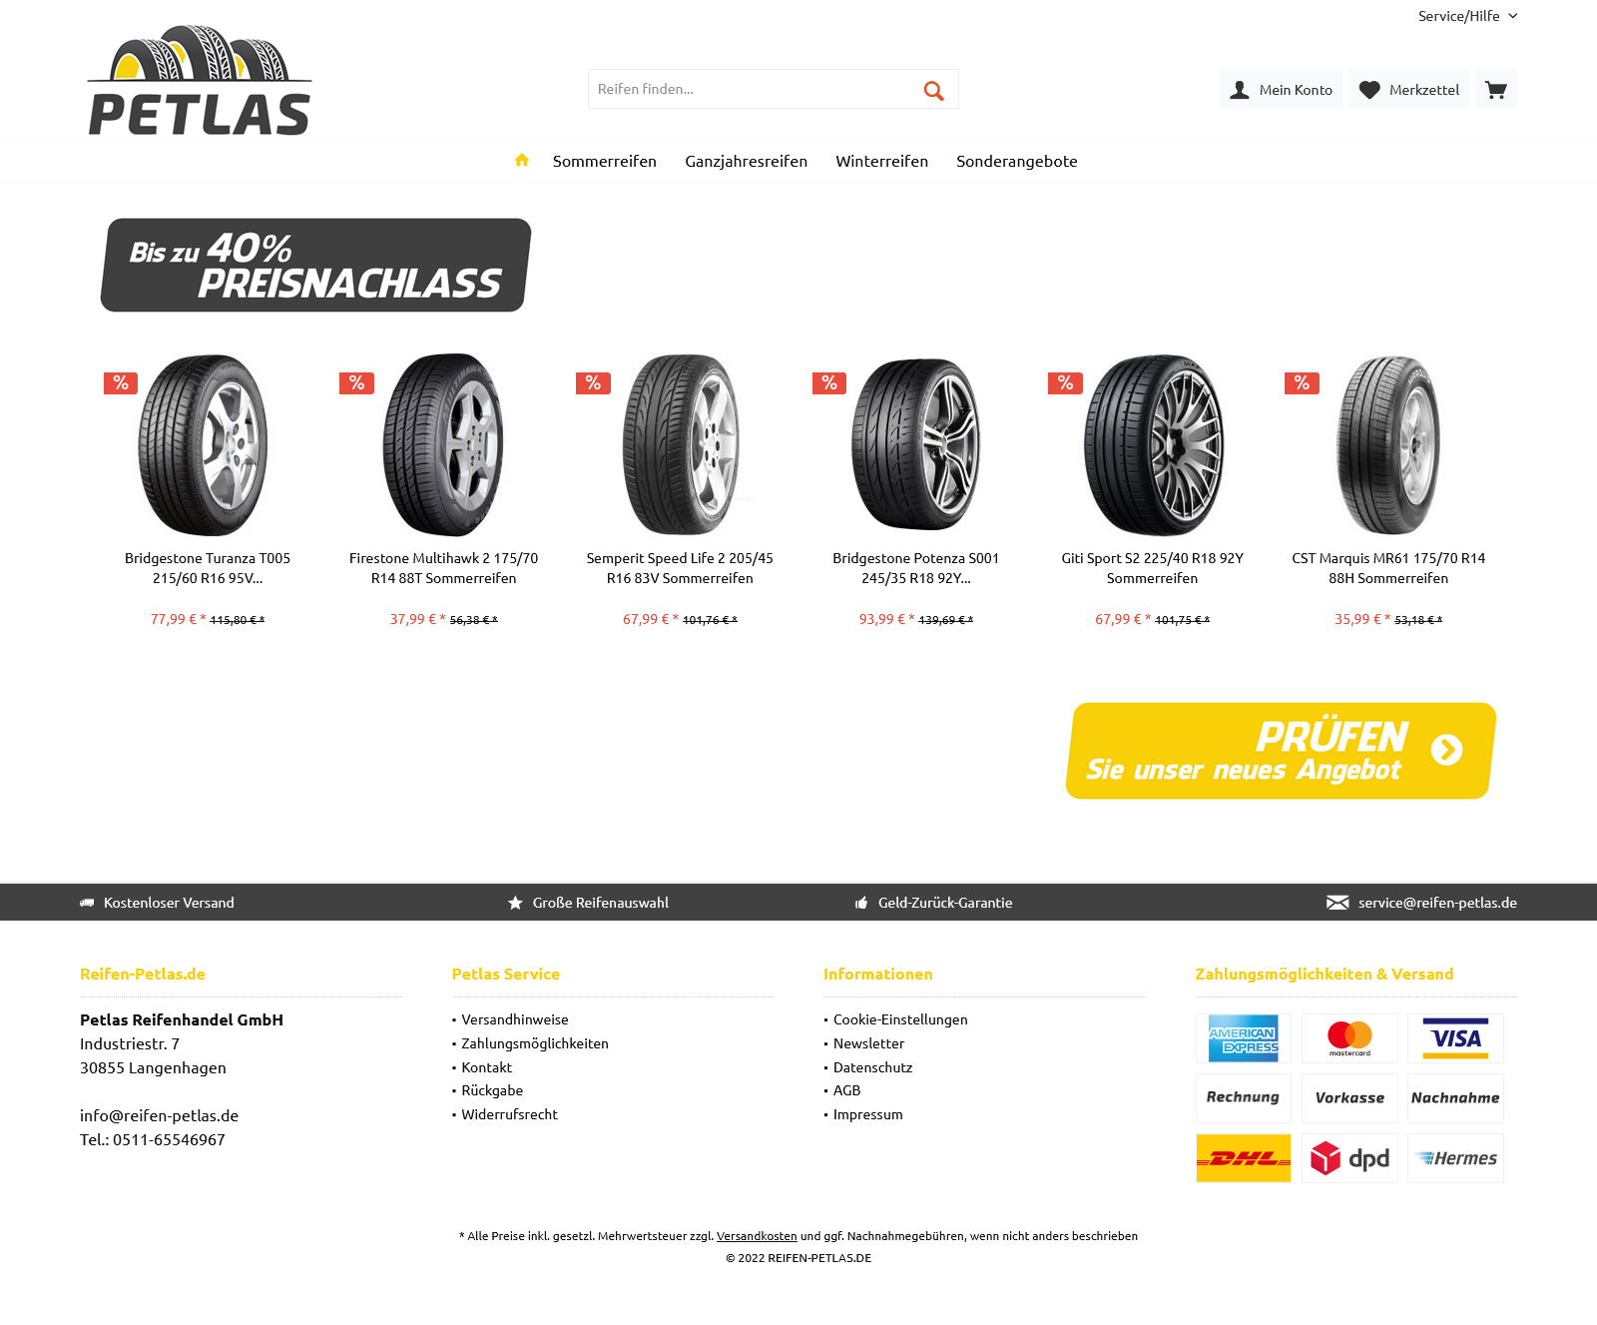Open Mein Konto account menu
1597x1325 pixels.
tap(1282, 89)
